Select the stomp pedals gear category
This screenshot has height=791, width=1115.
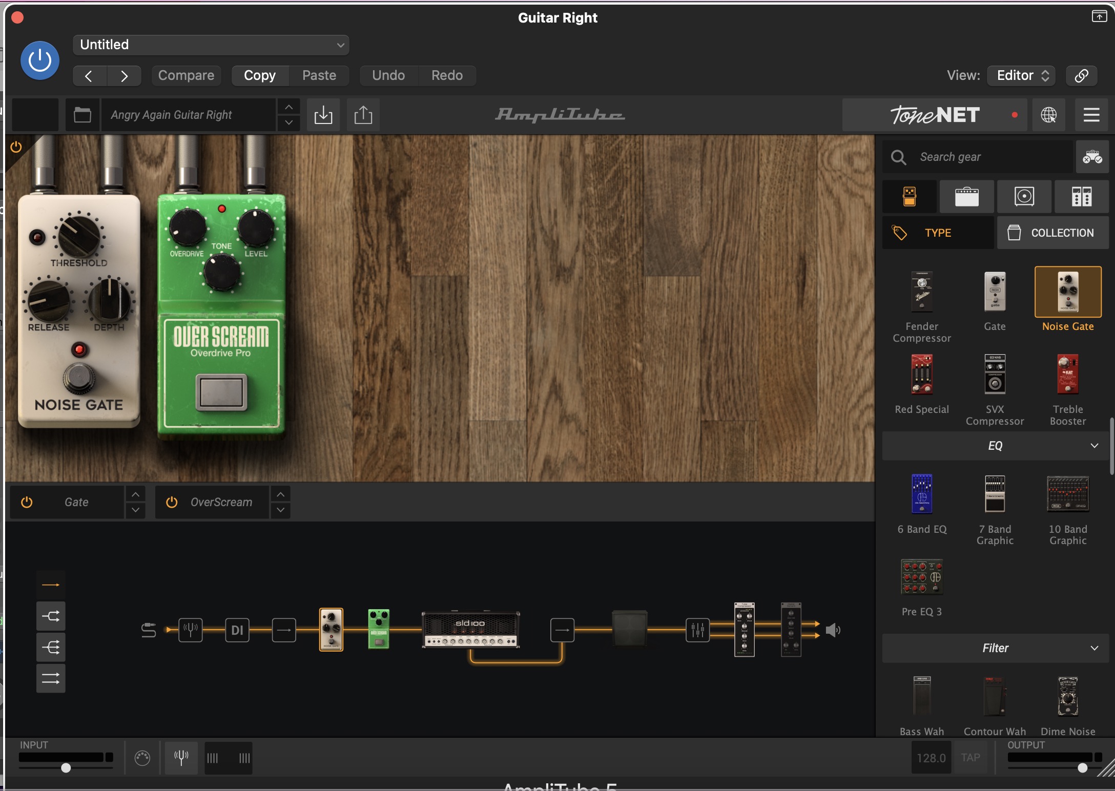coord(910,196)
